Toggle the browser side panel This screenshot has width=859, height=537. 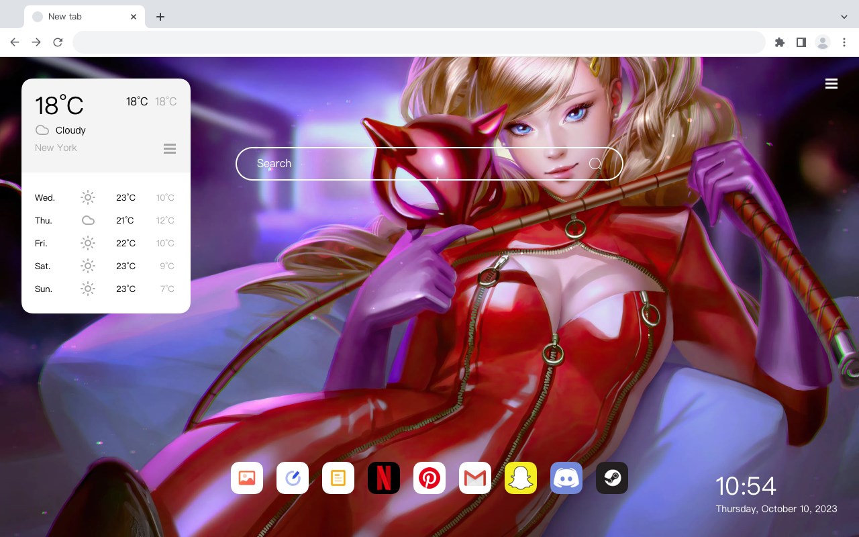(801, 42)
